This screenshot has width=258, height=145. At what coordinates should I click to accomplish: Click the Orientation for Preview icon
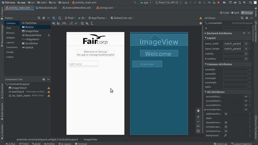60,18
